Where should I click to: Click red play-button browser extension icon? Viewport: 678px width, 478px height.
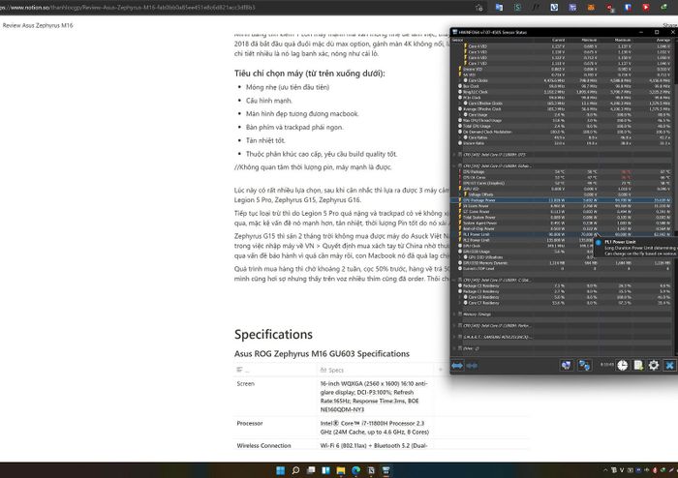646,8
